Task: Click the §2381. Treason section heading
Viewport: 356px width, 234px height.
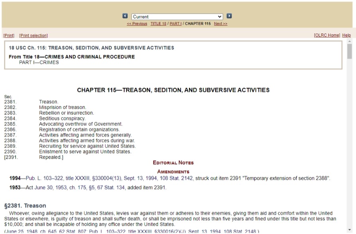Action: click(x=25, y=206)
